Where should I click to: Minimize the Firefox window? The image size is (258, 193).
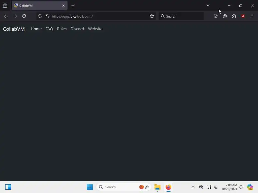229,6
